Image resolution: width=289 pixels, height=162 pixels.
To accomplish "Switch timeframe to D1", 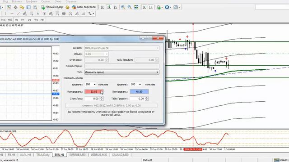I will [29, 20].
